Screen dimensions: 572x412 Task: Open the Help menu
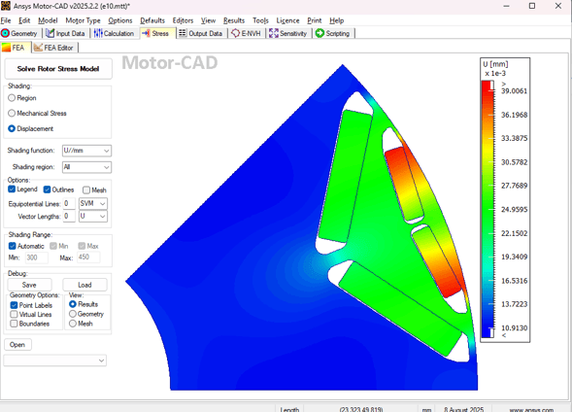337,20
